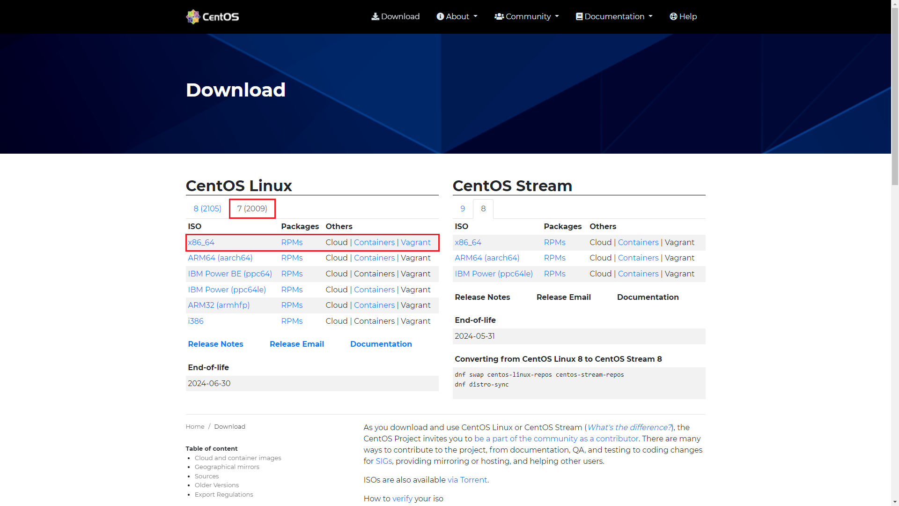Click the Documentation book icon
899x506 pixels.
[579, 17]
